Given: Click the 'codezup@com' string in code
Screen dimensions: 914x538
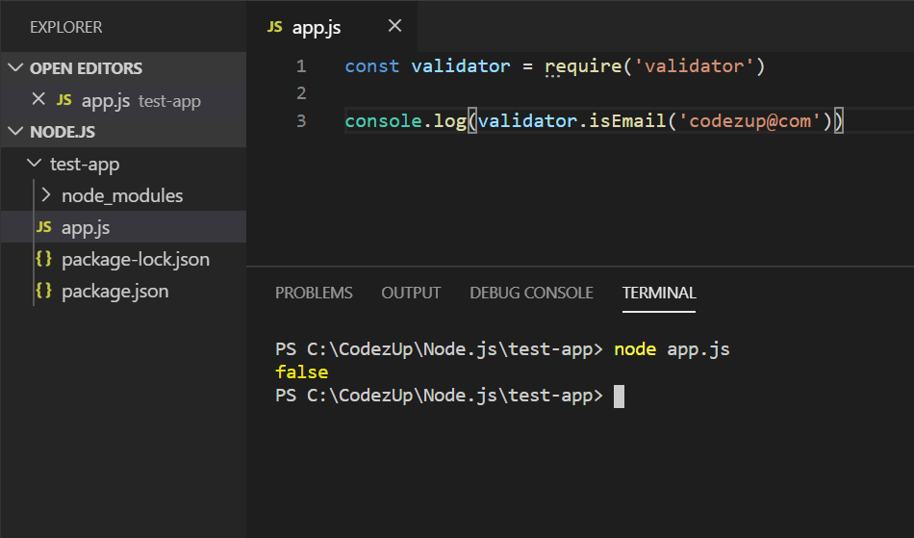Looking at the screenshot, I should 749,121.
